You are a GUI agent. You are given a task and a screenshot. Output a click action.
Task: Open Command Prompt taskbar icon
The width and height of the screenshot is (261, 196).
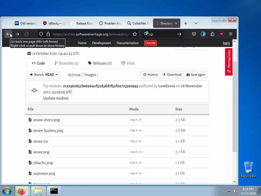pos(54,191)
